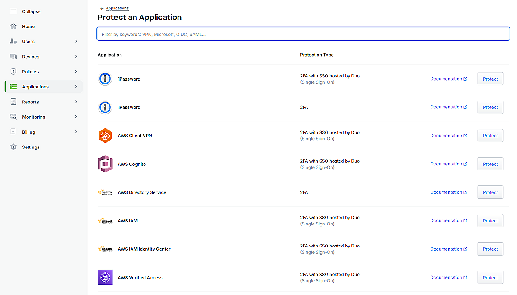The image size is (517, 295).
Task: Click the application filter keyword field
Action: pyautogui.click(x=303, y=34)
